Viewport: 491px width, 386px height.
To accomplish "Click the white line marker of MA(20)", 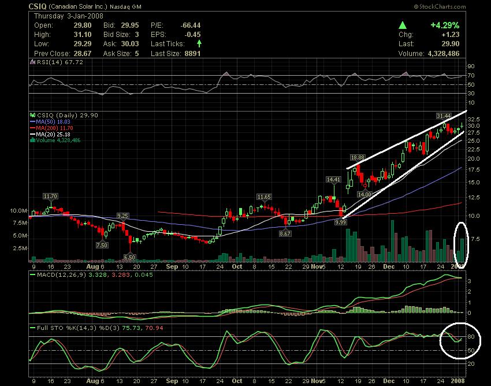I will tap(32, 135).
